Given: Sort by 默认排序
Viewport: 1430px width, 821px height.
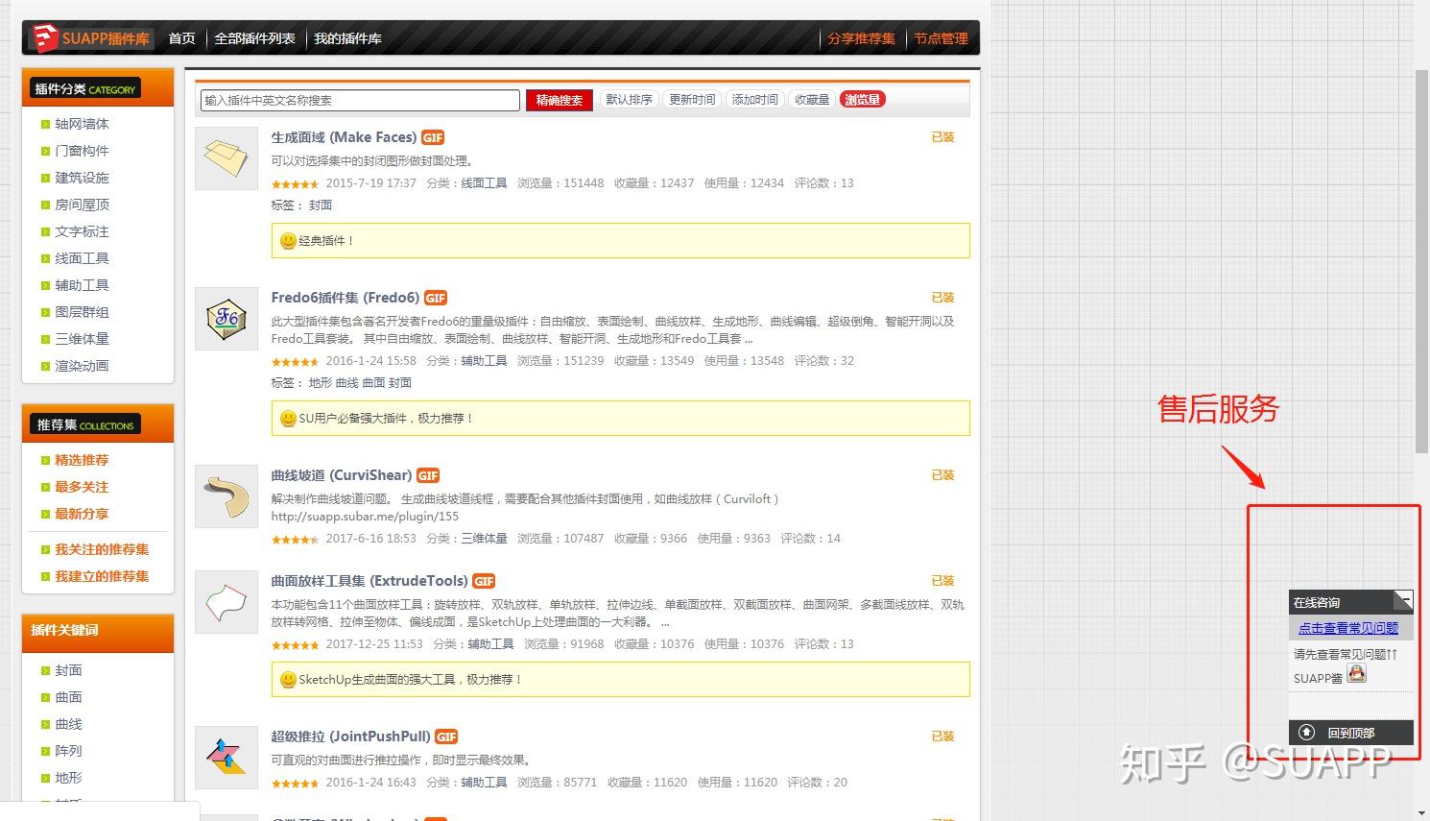Looking at the screenshot, I should pyautogui.click(x=629, y=99).
